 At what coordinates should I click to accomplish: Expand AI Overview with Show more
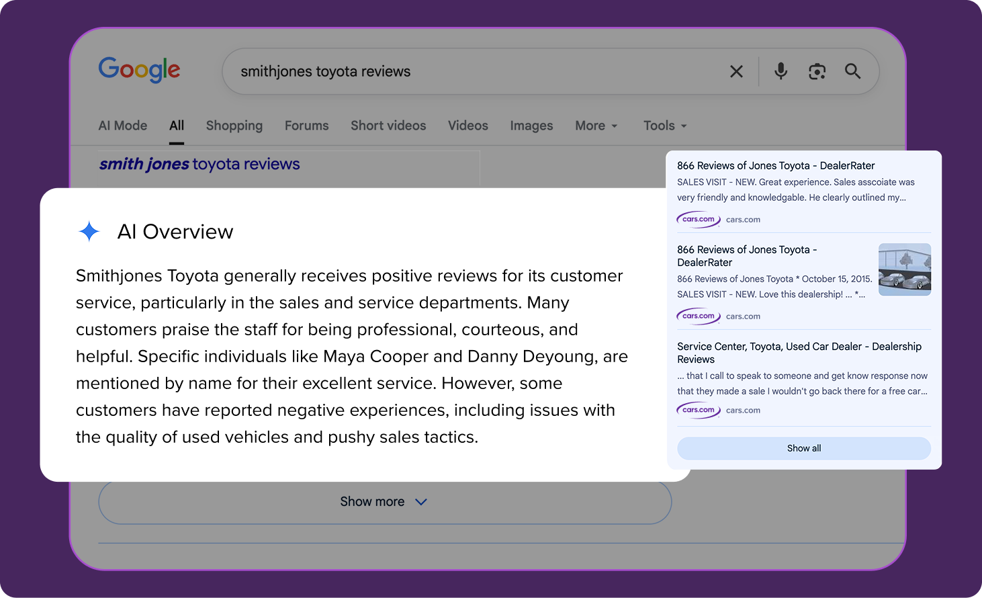pos(384,502)
